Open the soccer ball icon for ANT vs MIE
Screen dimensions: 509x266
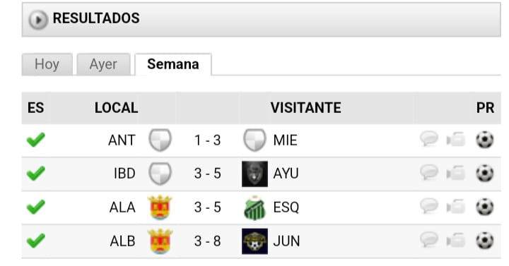(485, 140)
